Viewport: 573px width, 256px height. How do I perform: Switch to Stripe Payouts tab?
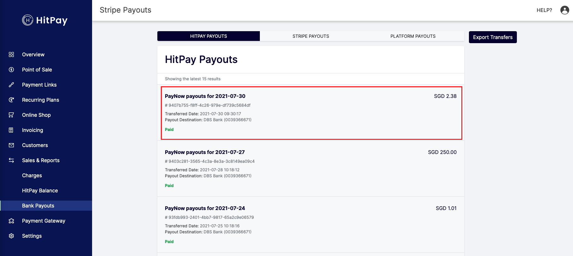click(311, 36)
